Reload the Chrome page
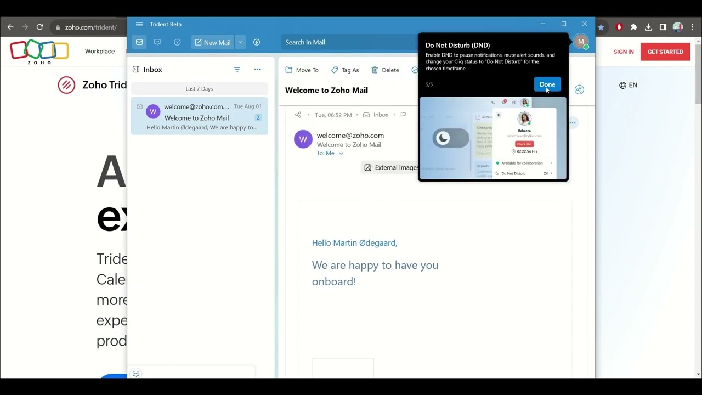The width and height of the screenshot is (702, 395). (x=39, y=27)
